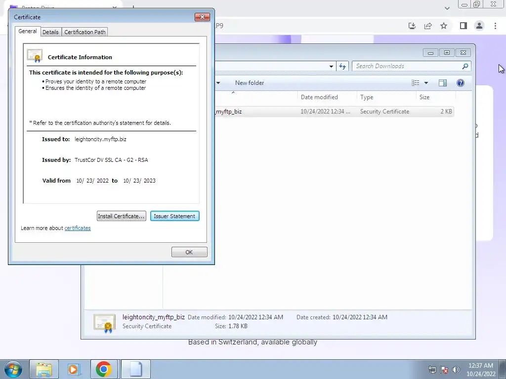The image size is (506, 379).
Task: Close the Certificate dialog
Action: pos(202,17)
